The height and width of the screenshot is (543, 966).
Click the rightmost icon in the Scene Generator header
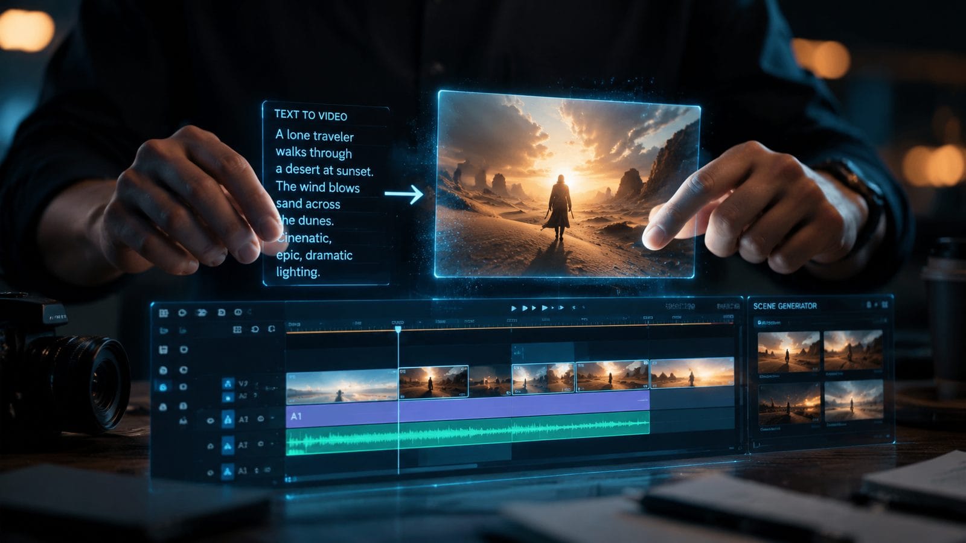click(x=884, y=305)
